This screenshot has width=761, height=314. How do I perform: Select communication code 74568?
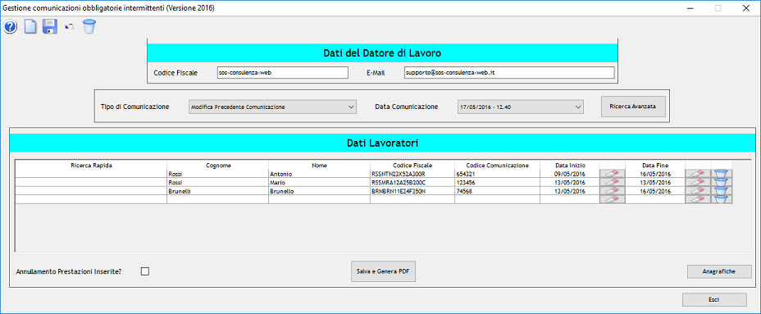click(498, 191)
